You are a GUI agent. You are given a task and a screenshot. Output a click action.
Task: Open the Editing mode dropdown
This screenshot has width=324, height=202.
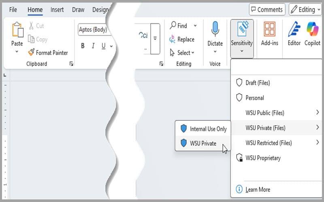click(305, 9)
